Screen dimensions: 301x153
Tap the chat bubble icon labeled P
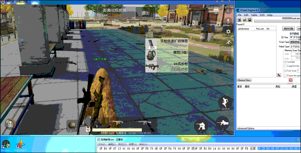point(216,11)
